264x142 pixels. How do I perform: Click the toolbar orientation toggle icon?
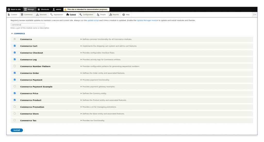pos(255,15)
